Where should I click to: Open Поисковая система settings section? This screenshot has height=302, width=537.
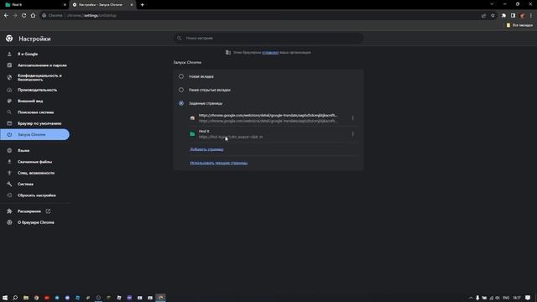pos(34,112)
